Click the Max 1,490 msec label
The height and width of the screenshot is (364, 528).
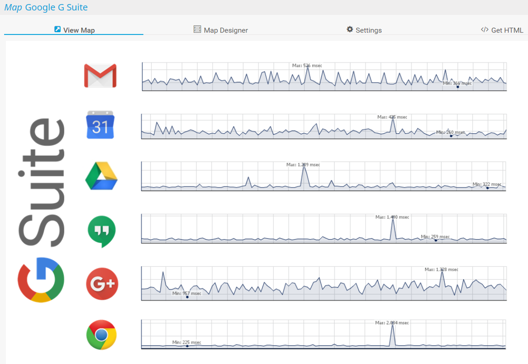coord(392,217)
